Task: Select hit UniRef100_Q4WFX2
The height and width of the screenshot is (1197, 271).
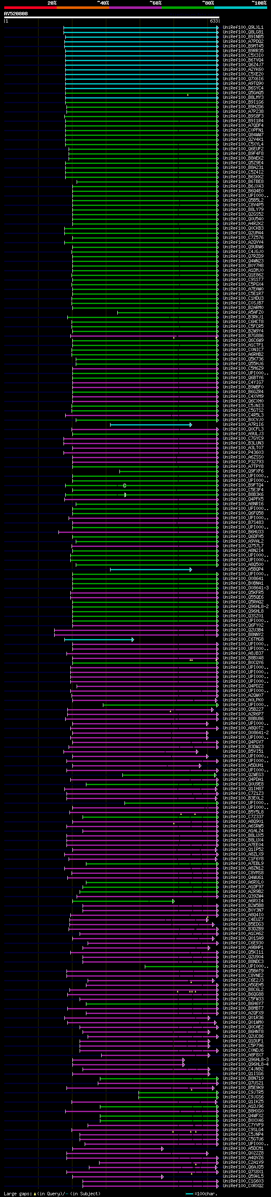Action: 243,1115
